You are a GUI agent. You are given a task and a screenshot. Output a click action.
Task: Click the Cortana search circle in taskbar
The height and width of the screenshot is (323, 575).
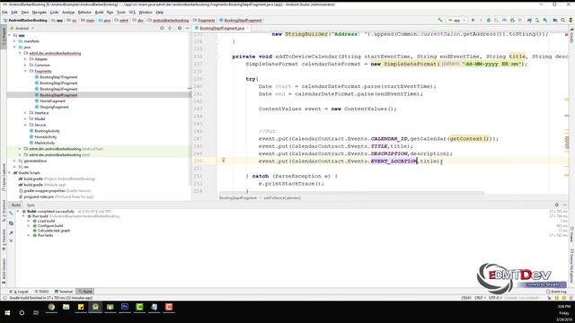click(22, 313)
